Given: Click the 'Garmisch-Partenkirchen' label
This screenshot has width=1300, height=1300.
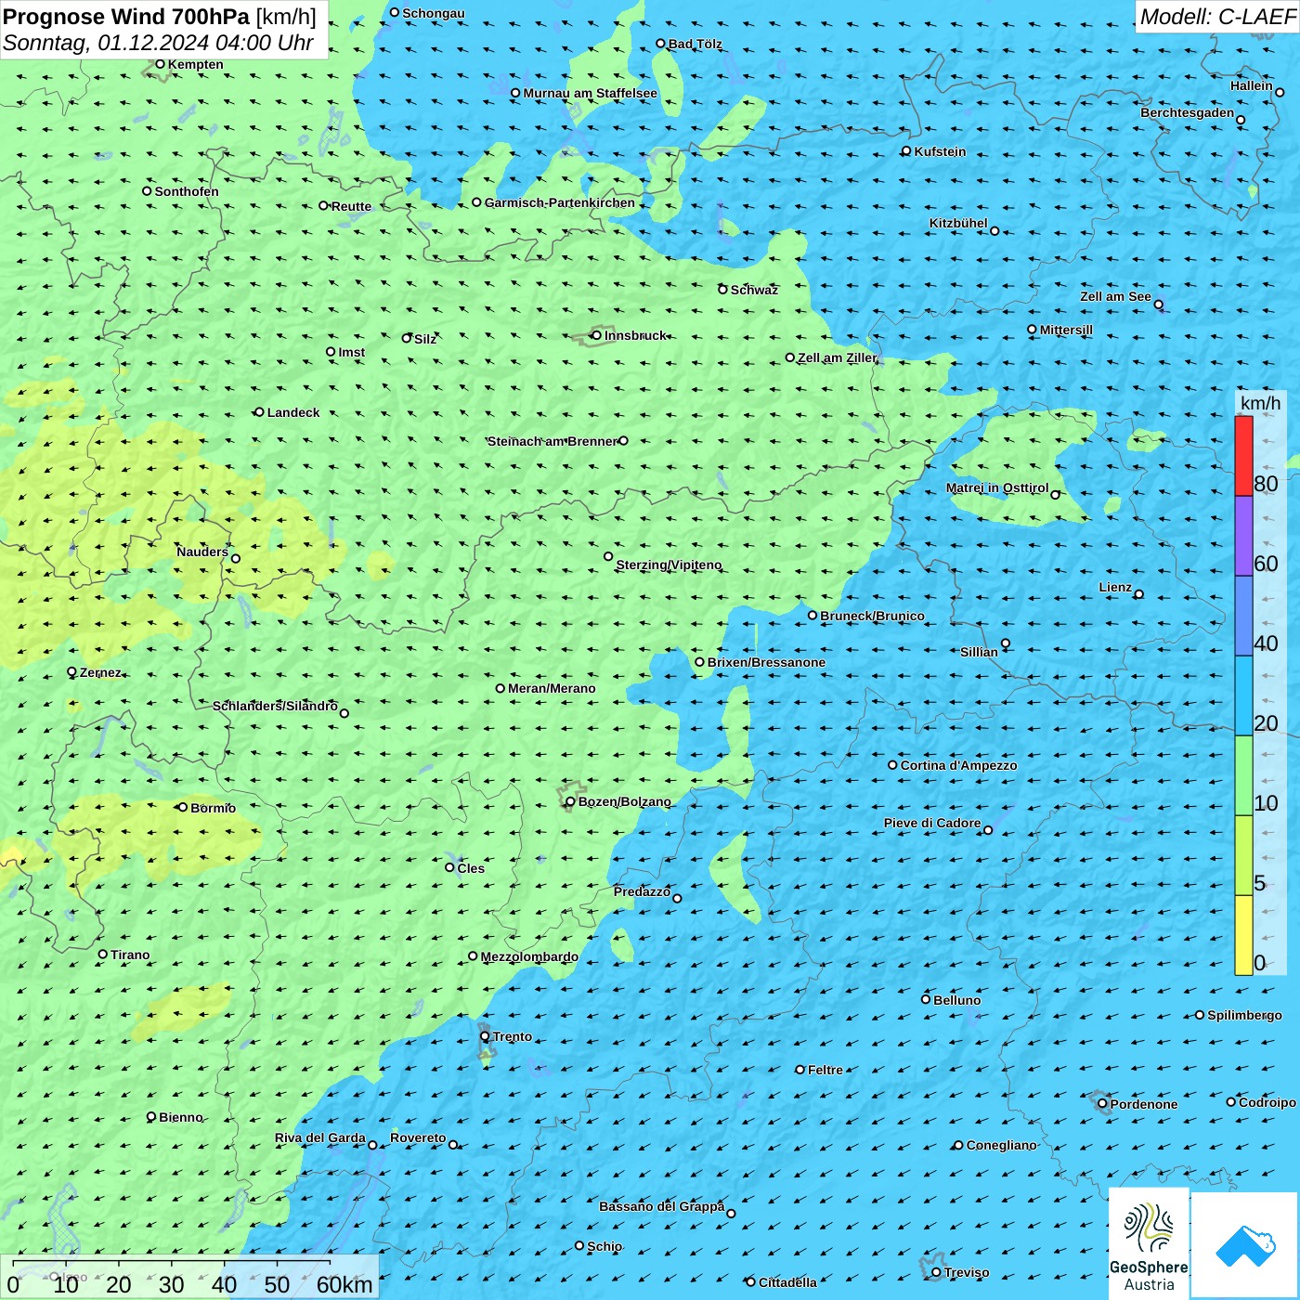Looking at the screenshot, I should pos(560,202).
